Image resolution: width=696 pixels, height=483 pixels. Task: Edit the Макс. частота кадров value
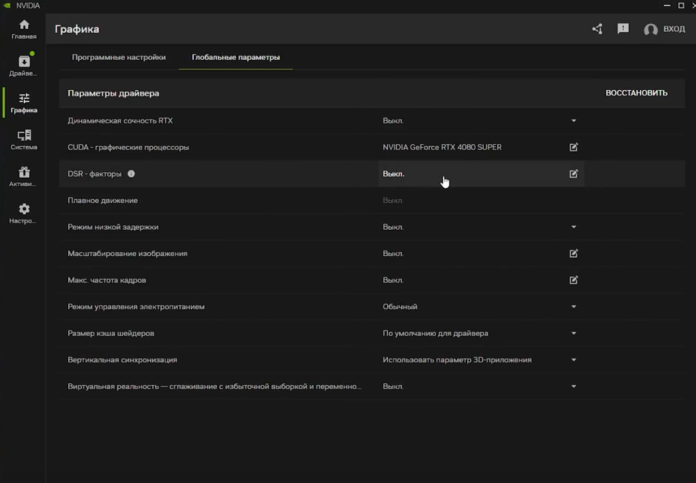pos(574,280)
